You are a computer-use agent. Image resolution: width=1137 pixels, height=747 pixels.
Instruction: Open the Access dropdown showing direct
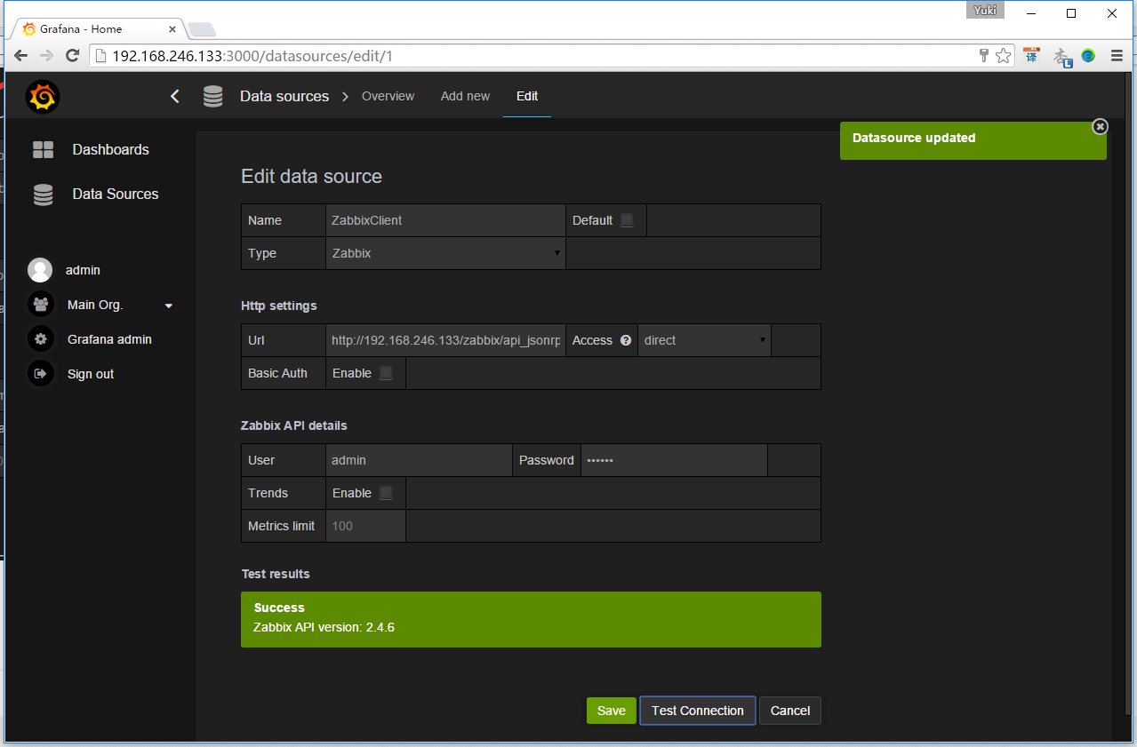pos(705,340)
